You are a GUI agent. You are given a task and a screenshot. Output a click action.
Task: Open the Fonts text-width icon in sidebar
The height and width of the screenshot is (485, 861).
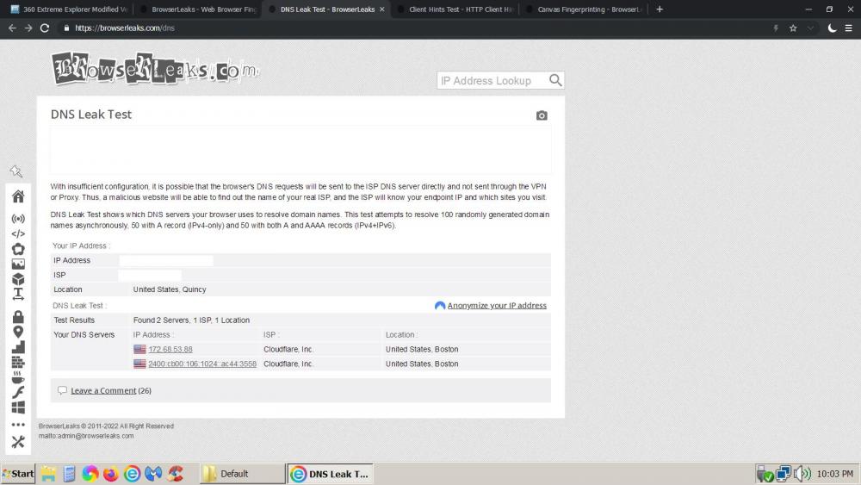[18, 294]
